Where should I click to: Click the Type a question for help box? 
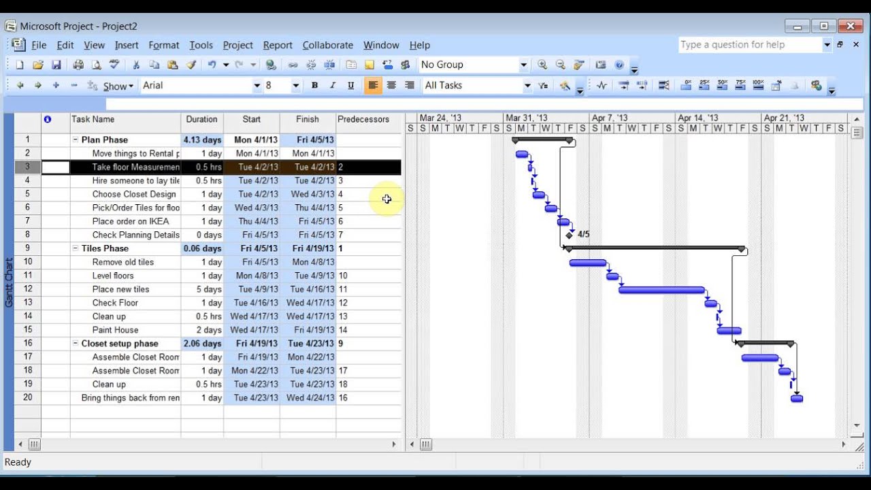point(749,45)
